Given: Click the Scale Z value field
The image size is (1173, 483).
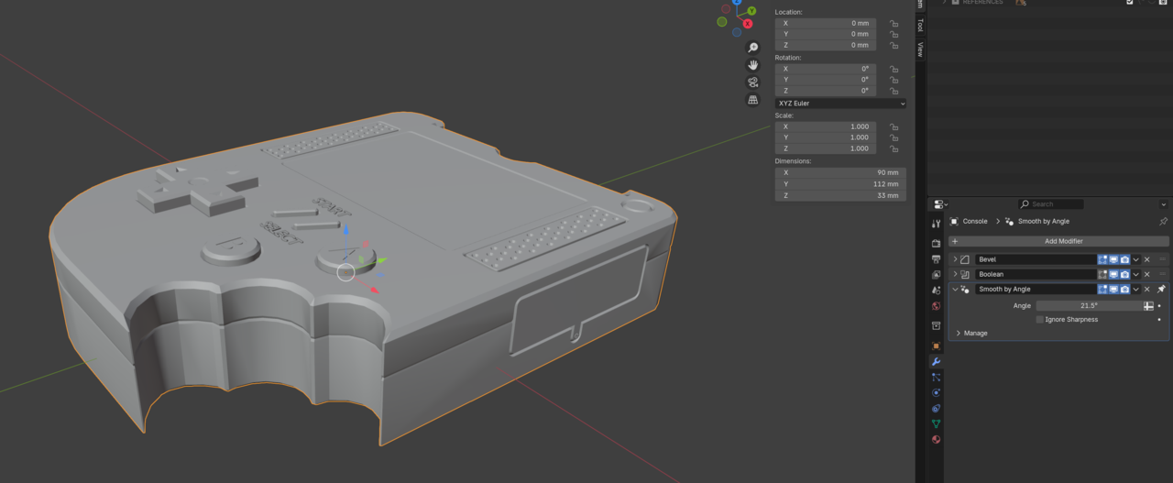Looking at the screenshot, I should [x=826, y=148].
